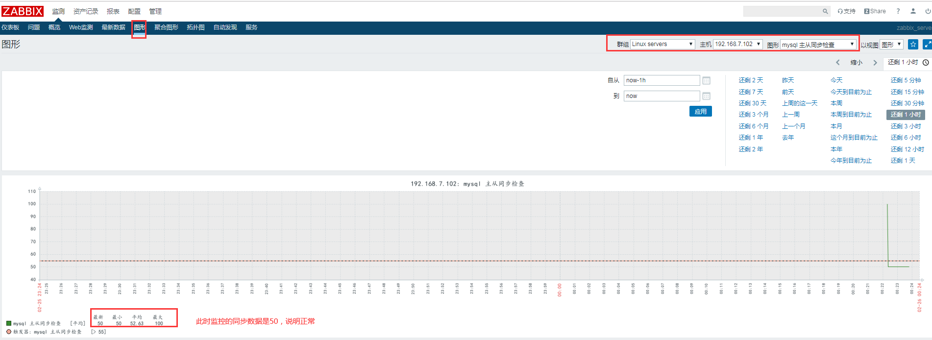The height and width of the screenshot is (340, 932).
Task: Click the 自从 now-1h input field
Action: (662, 80)
